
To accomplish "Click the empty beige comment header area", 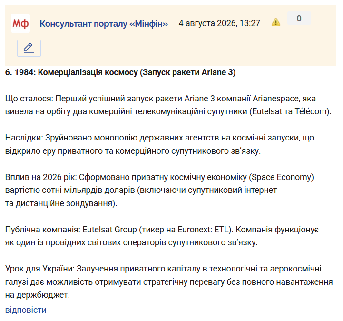I will point(188,49).
